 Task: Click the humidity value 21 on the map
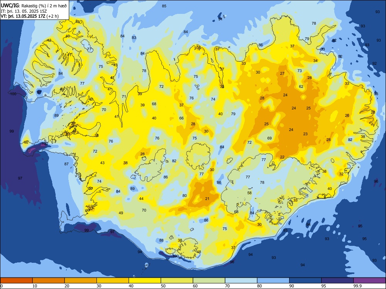[x=207, y=198]
